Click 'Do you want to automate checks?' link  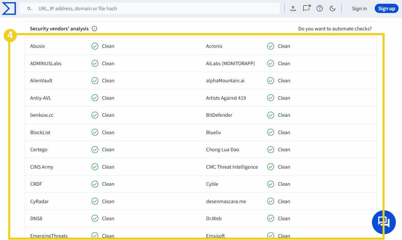tap(335, 29)
